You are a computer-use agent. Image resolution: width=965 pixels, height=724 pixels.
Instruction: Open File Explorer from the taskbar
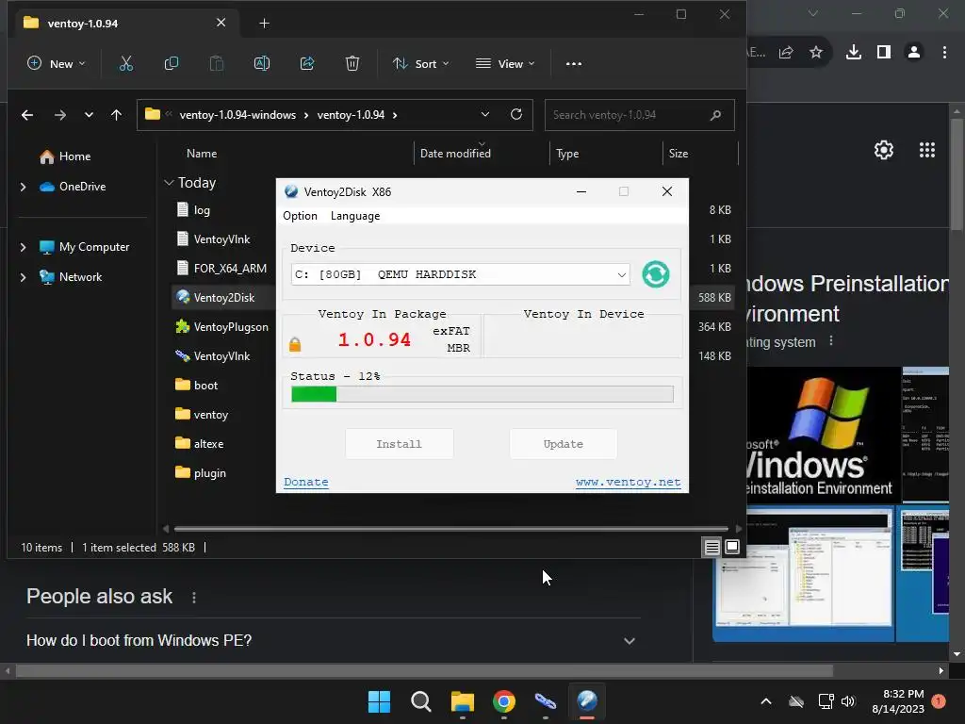[x=462, y=701]
